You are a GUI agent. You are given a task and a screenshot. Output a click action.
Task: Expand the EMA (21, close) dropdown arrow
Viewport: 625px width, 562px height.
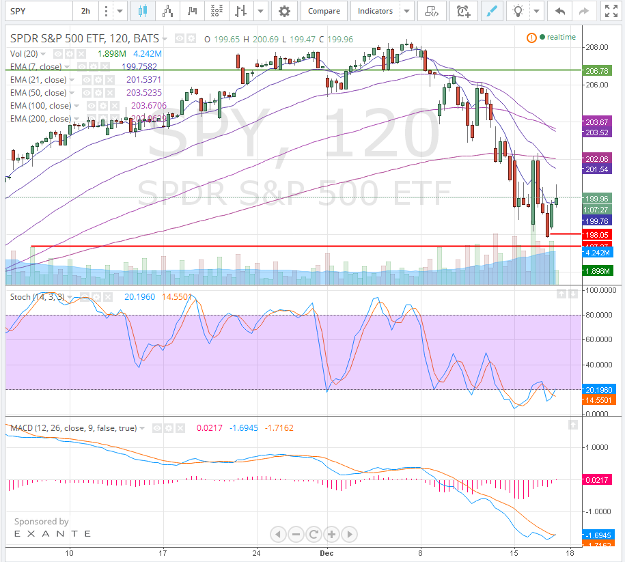tap(72, 80)
